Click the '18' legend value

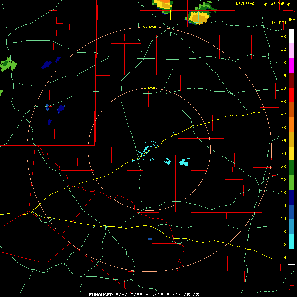tap(283, 193)
